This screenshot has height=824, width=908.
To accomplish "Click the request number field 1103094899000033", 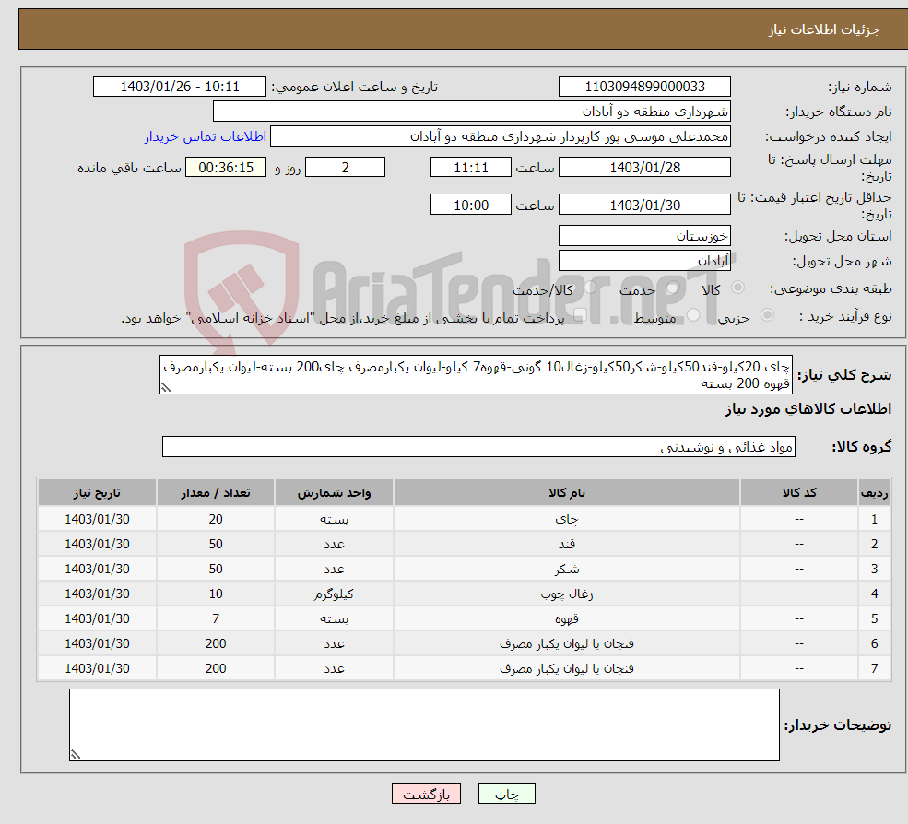I will (644, 87).
